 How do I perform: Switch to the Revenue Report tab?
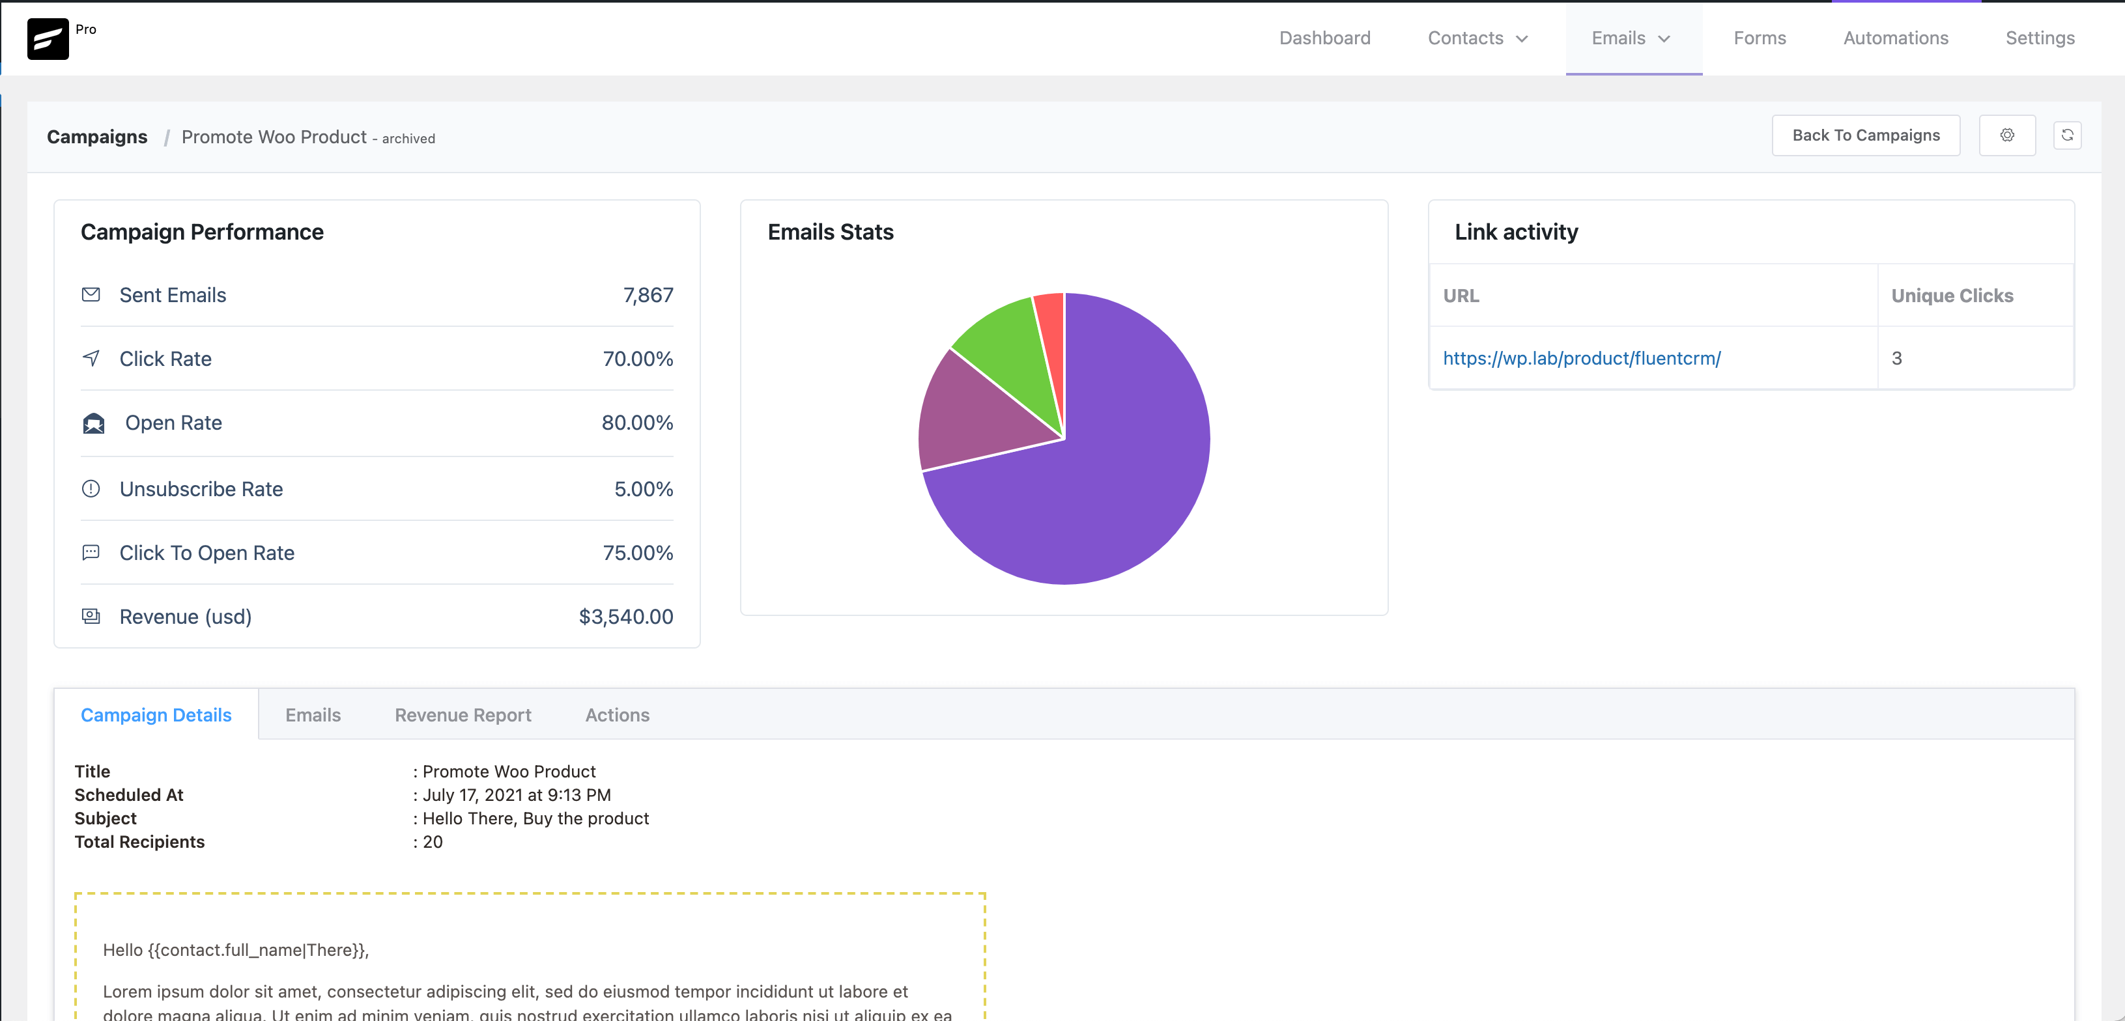click(463, 714)
